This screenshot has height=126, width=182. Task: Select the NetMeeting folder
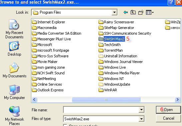(44, 79)
